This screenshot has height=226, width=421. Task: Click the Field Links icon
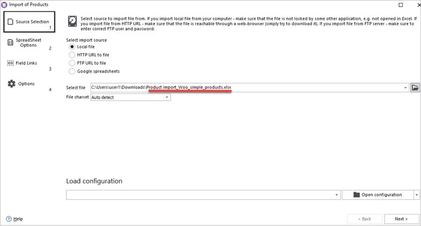10,63
